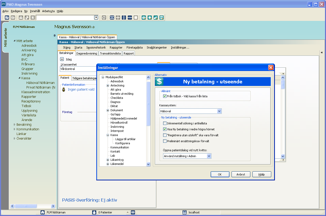Image resolution: width=326 pixels, height=216 pixels.
Task: Expand Bevakning in the Mitt arbete tree
Action: pos(14,124)
